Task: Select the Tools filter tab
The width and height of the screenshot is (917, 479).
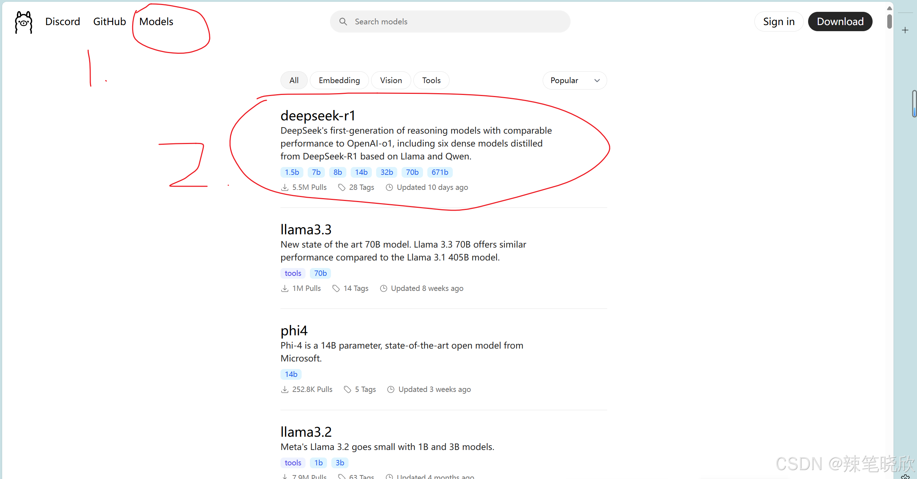Action: tap(431, 80)
